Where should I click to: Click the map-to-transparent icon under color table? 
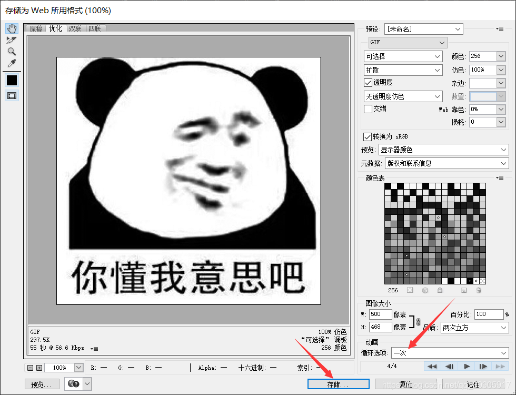click(410, 290)
